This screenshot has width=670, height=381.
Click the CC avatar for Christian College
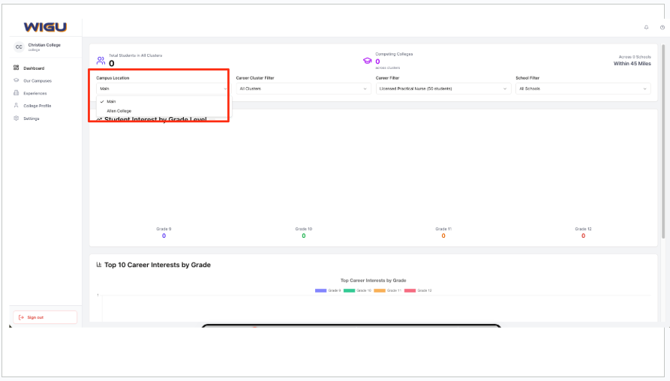[19, 46]
